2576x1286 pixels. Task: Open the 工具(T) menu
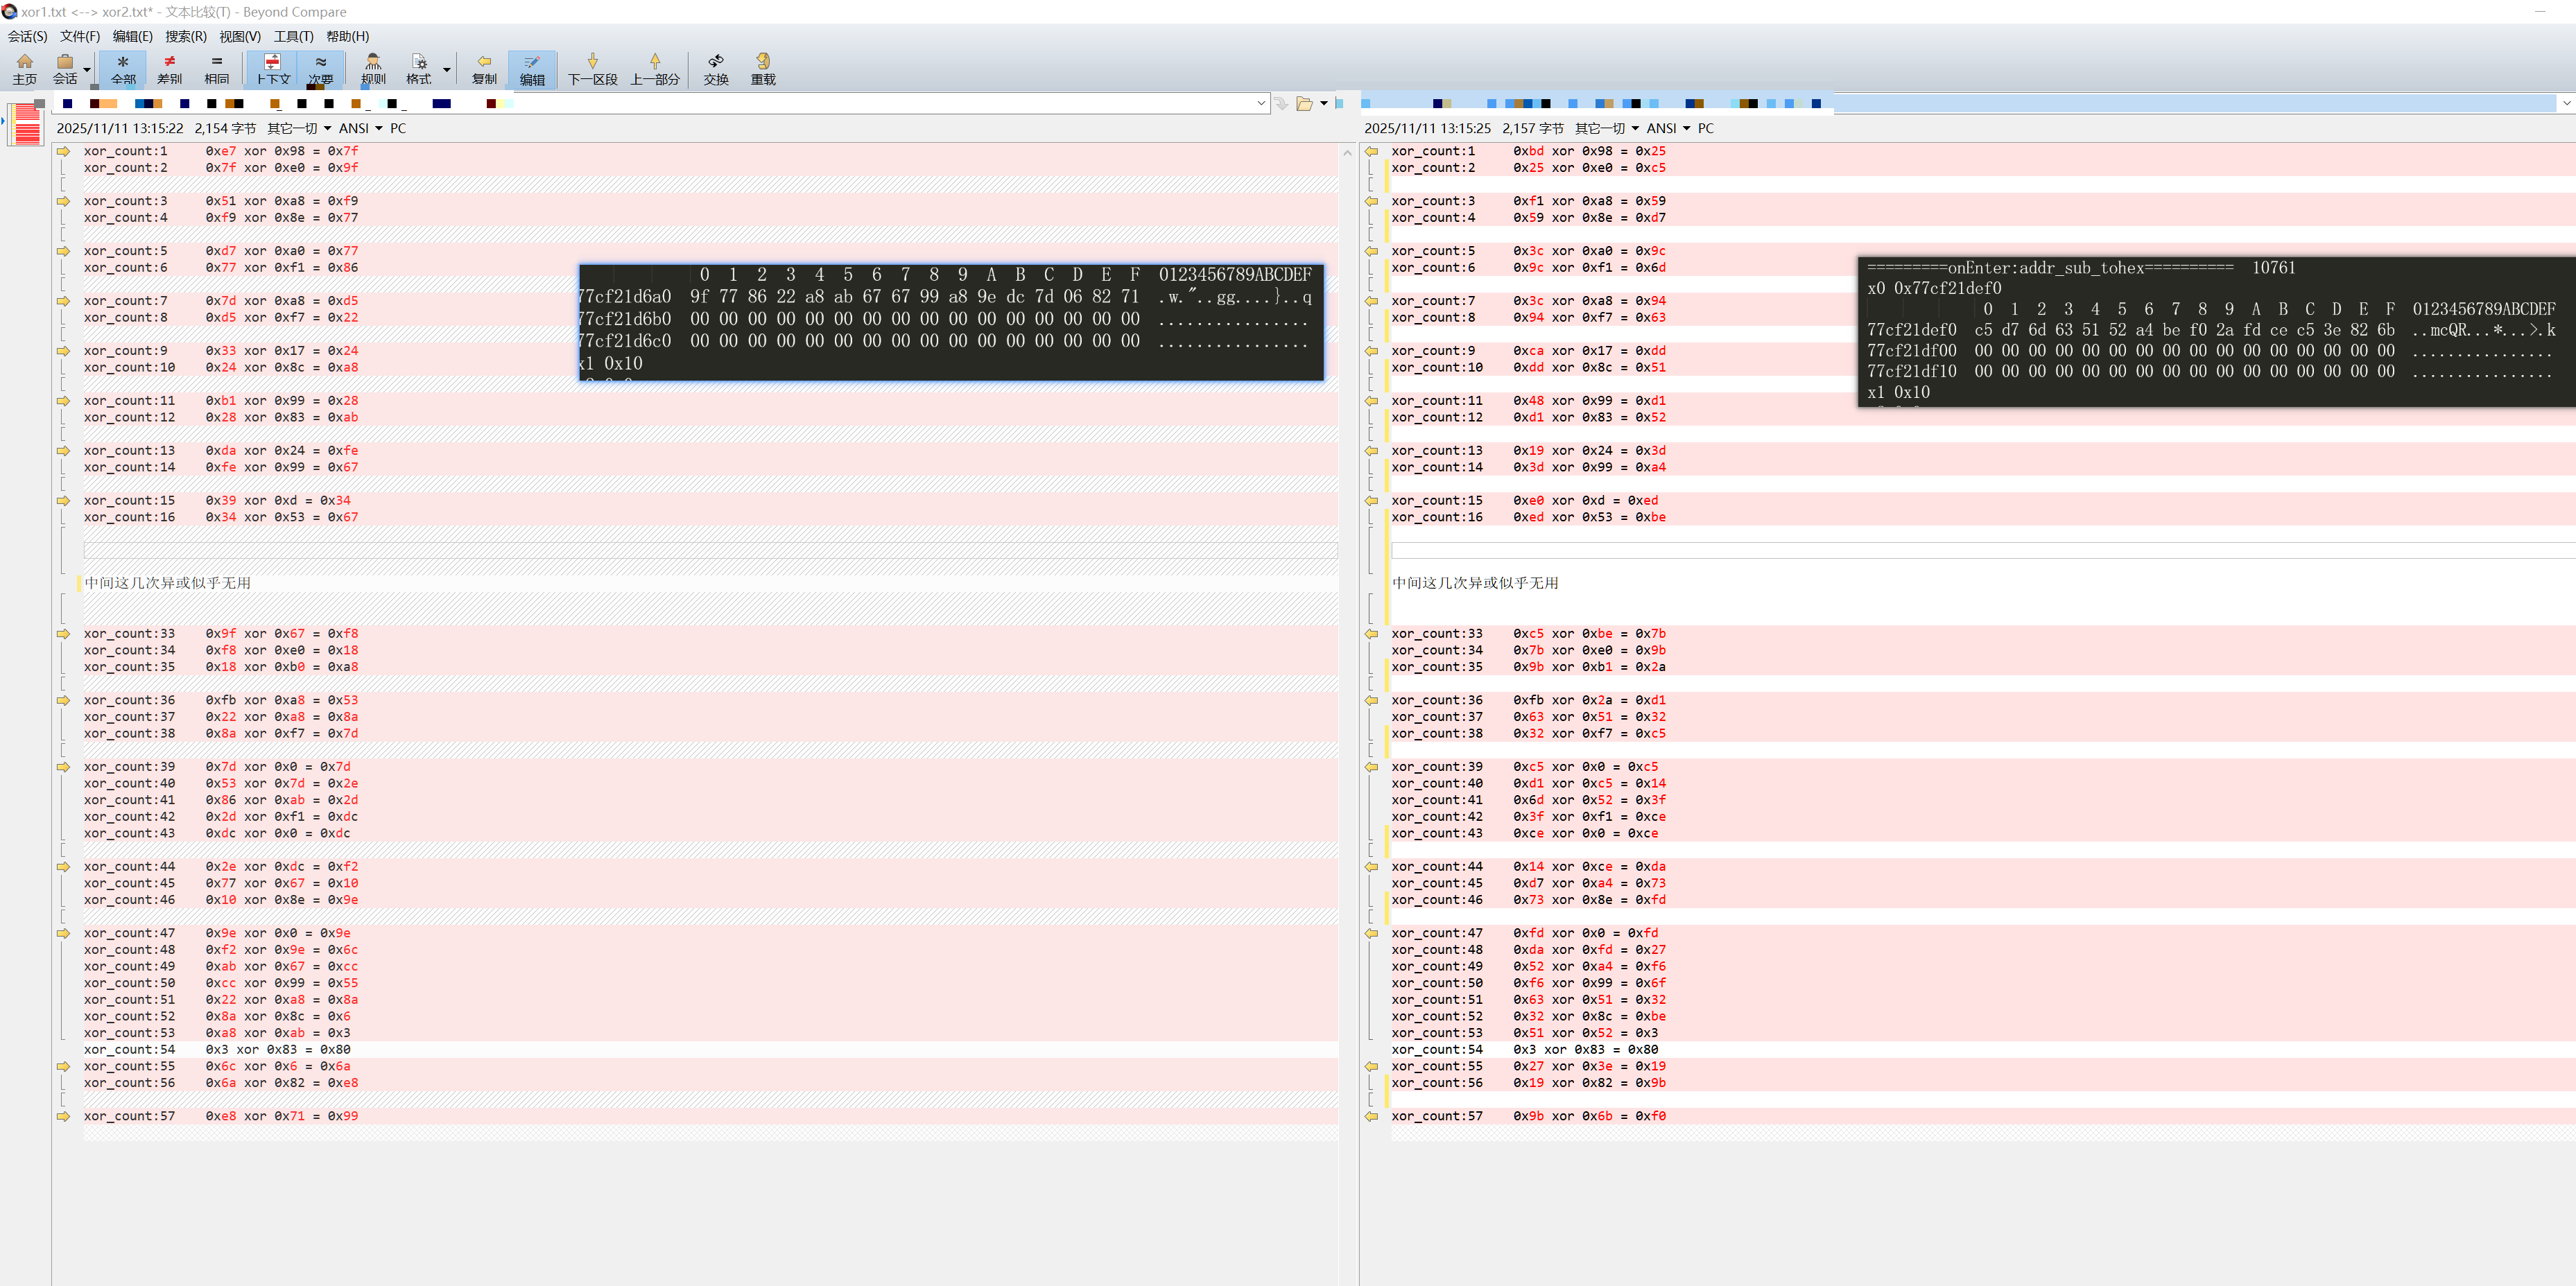click(x=293, y=36)
